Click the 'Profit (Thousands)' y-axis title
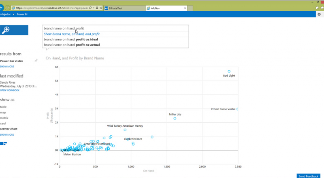The height and width of the screenshot is (178, 324). pos(49,115)
